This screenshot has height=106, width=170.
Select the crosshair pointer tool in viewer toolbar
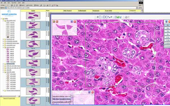tap(98, 17)
